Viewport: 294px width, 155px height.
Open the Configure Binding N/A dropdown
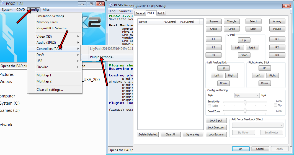(247, 95)
